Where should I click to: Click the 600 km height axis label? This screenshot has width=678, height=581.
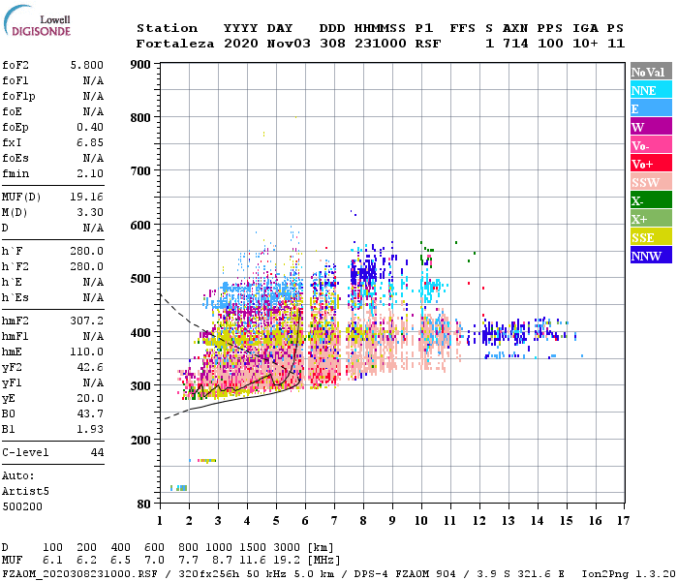[x=140, y=226]
